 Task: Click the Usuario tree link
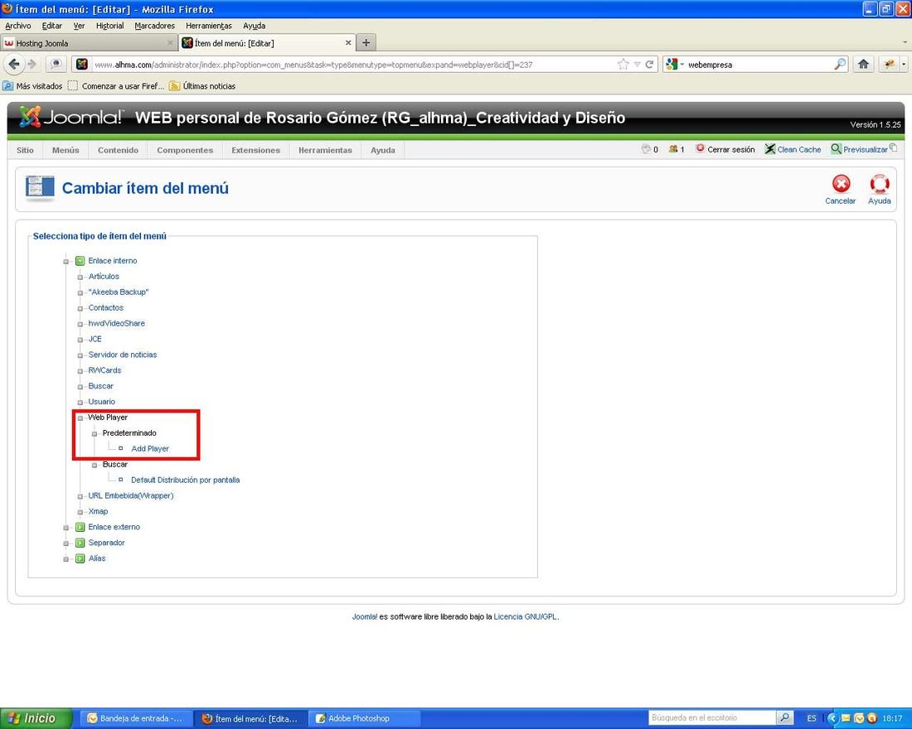(101, 402)
